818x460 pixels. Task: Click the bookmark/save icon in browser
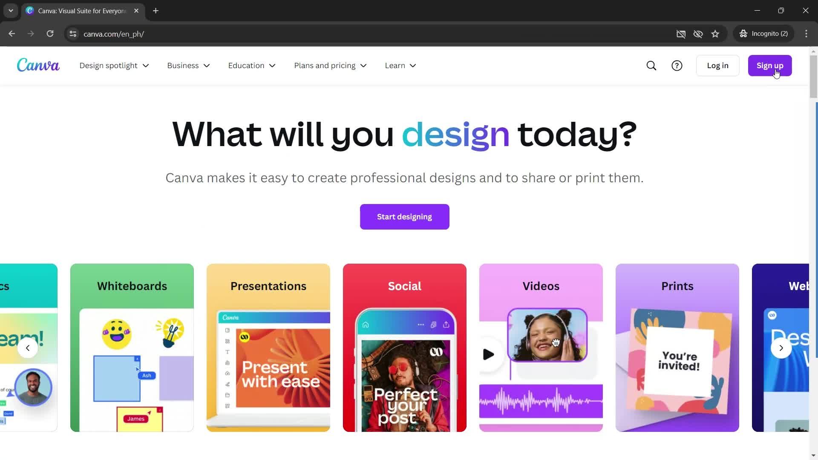click(x=714, y=34)
